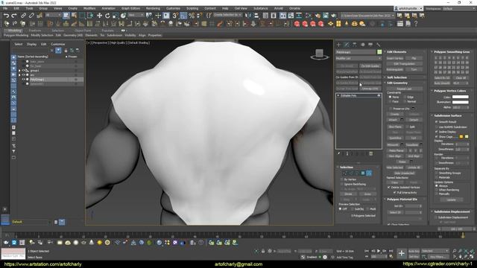Click the Update button in Subdivision Surface
Screen dimensions: 477x268
click(x=451, y=200)
